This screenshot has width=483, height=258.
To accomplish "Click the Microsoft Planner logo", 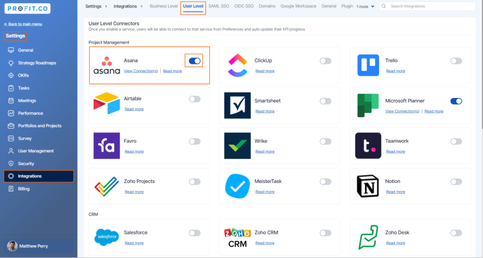I will coord(368,105).
